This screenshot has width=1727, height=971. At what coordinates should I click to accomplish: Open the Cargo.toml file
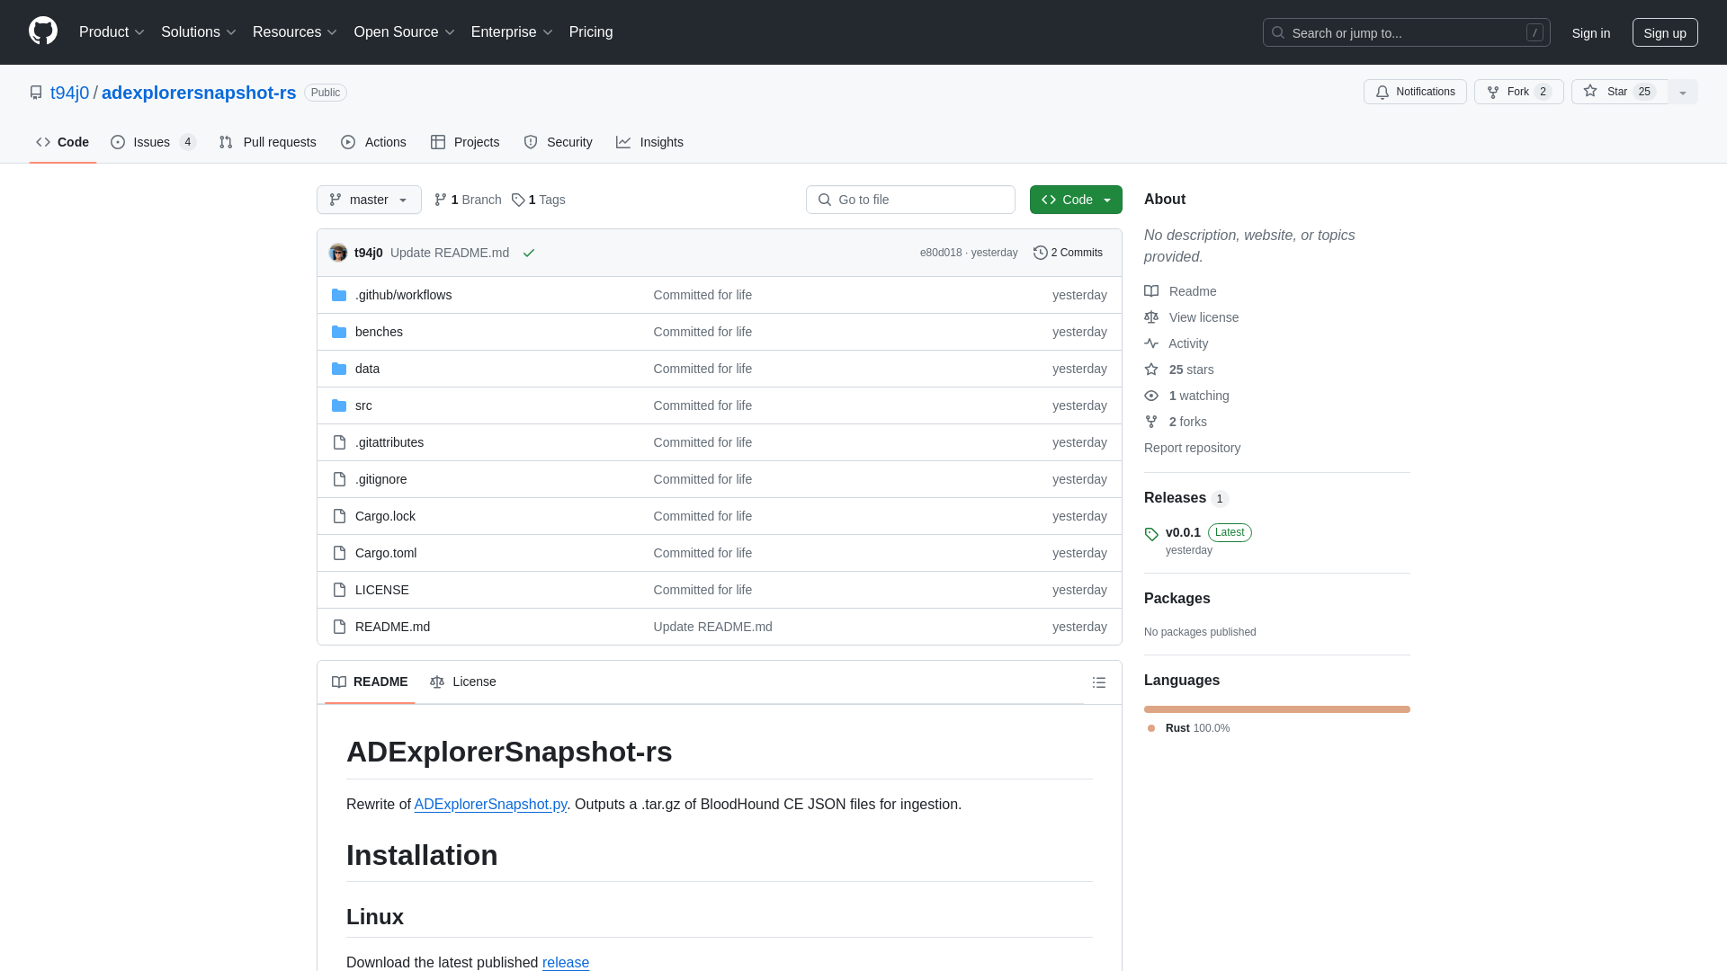pyautogui.click(x=386, y=553)
